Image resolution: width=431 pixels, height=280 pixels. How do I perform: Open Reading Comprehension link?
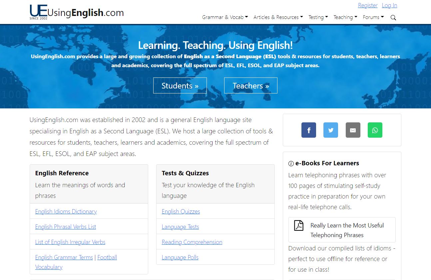click(192, 242)
